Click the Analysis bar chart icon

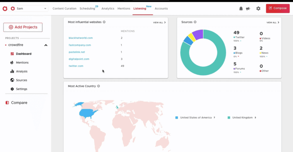pyautogui.click(x=12, y=71)
